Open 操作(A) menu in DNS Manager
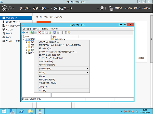 coord(36,29)
